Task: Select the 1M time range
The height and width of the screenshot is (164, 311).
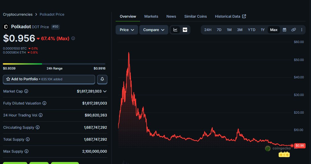Action: click(229, 30)
